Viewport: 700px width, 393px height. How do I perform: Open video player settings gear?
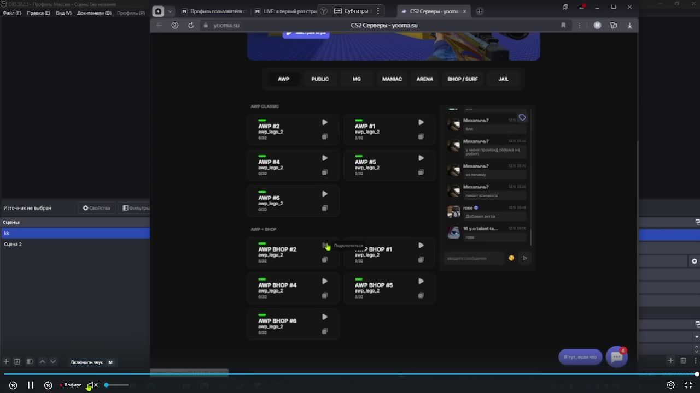pos(670,385)
